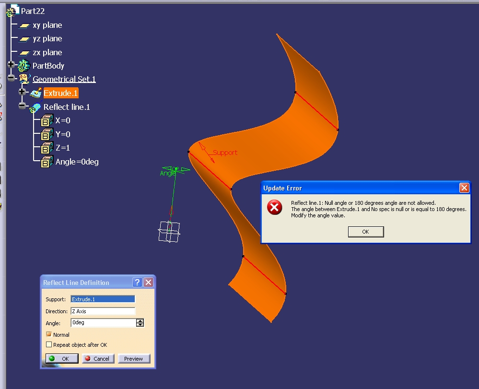Click the Support field with Extrude.1
479x389 pixels.
pyautogui.click(x=103, y=299)
